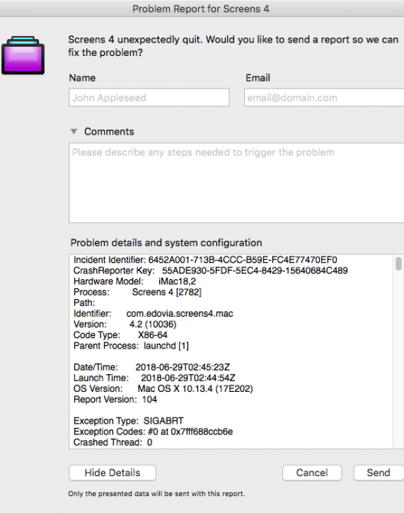404x513 pixels.
Task: Send the crash report
Action: coord(379,473)
